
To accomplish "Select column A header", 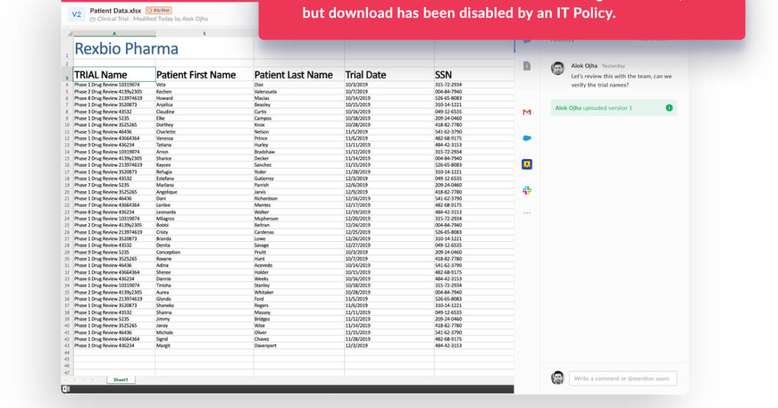I will (x=115, y=33).
